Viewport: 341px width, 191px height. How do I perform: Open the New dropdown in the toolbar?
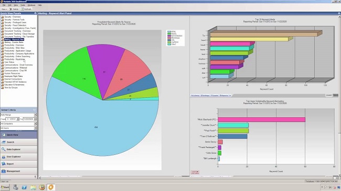click(x=4, y=9)
